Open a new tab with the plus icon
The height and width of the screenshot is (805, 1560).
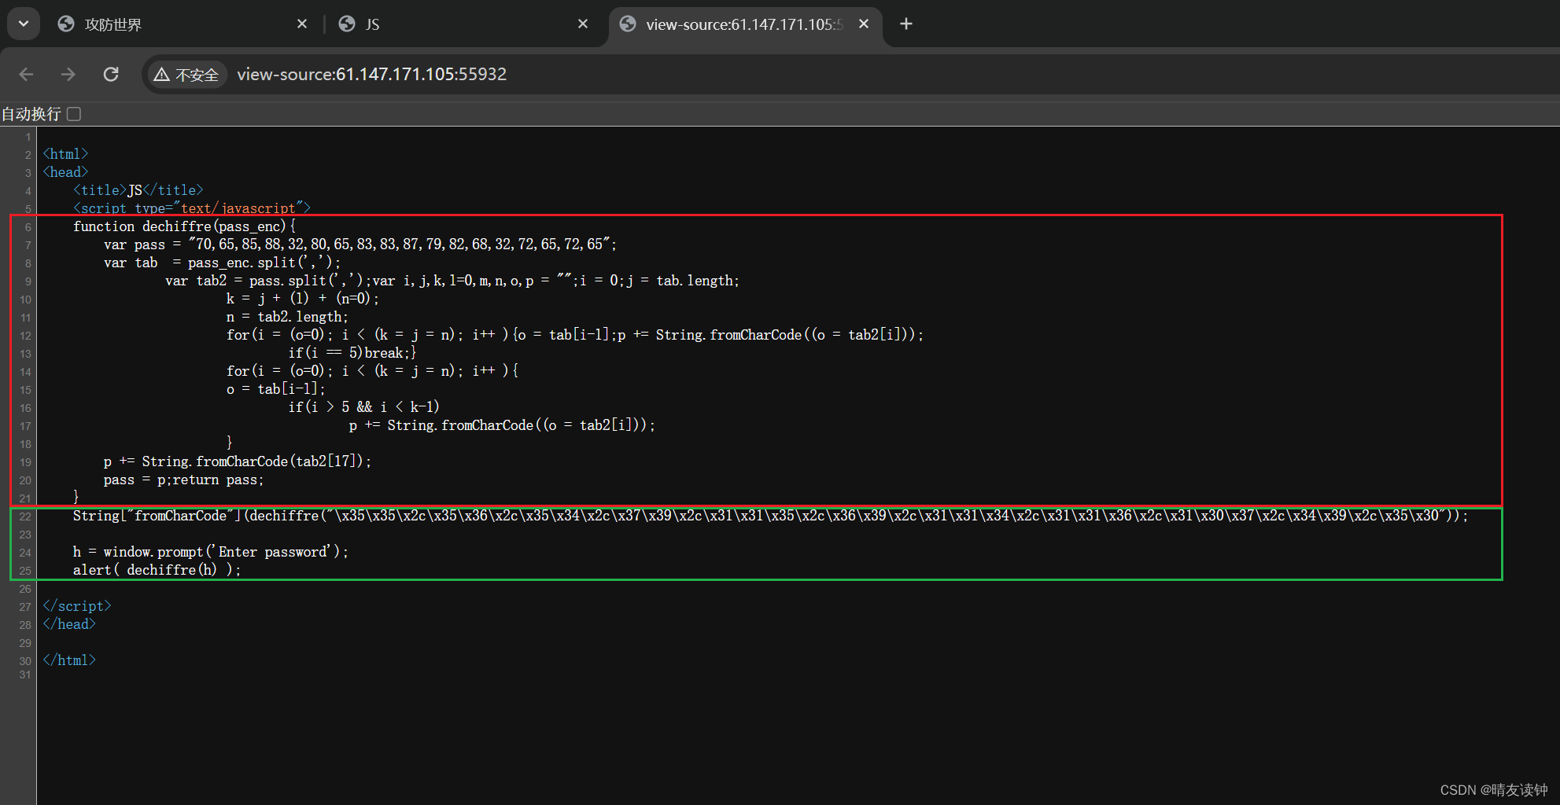(905, 24)
